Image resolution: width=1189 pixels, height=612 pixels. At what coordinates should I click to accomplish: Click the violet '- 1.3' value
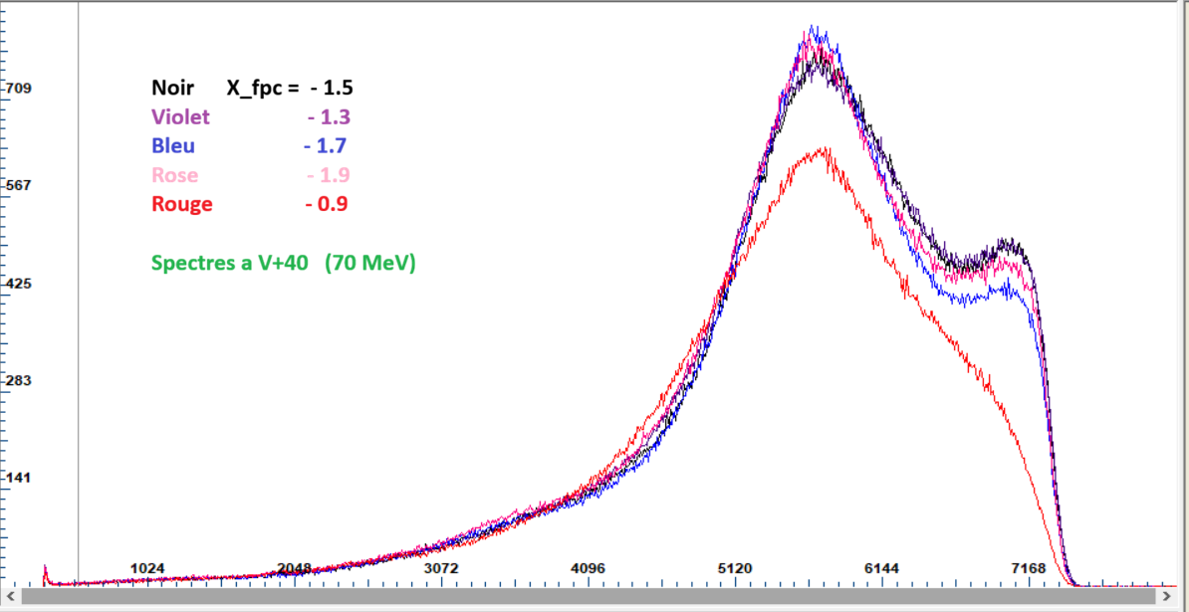(x=329, y=117)
